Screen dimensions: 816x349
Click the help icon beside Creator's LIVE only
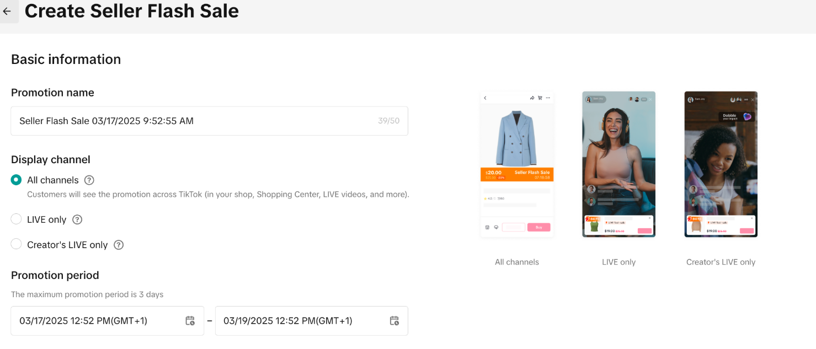point(119,245)
